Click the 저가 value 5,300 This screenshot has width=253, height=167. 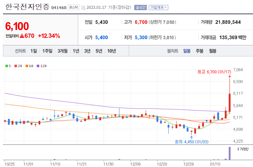tap(141, 38)
